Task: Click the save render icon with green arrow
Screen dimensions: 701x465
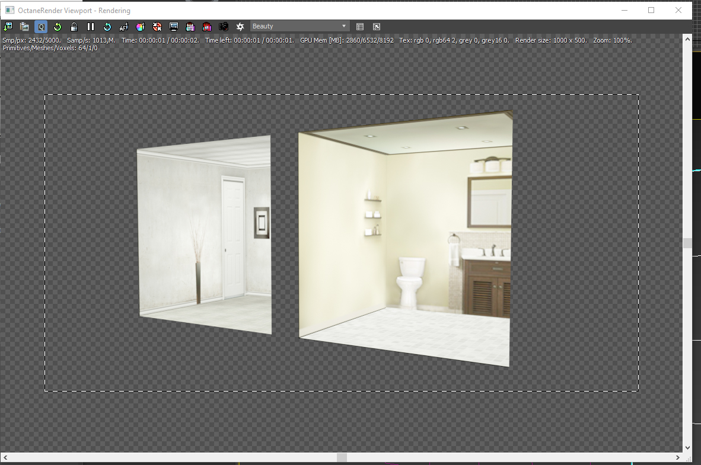Action: tap(8, 27)
